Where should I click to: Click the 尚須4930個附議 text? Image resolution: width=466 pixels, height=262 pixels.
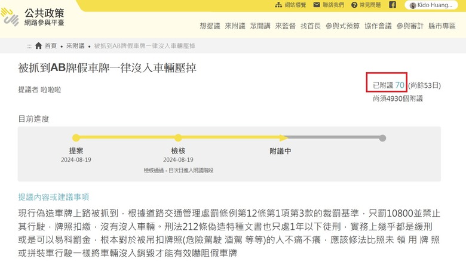click(398, 98)
